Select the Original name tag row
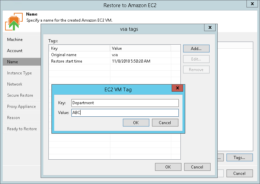 point(79,55)
